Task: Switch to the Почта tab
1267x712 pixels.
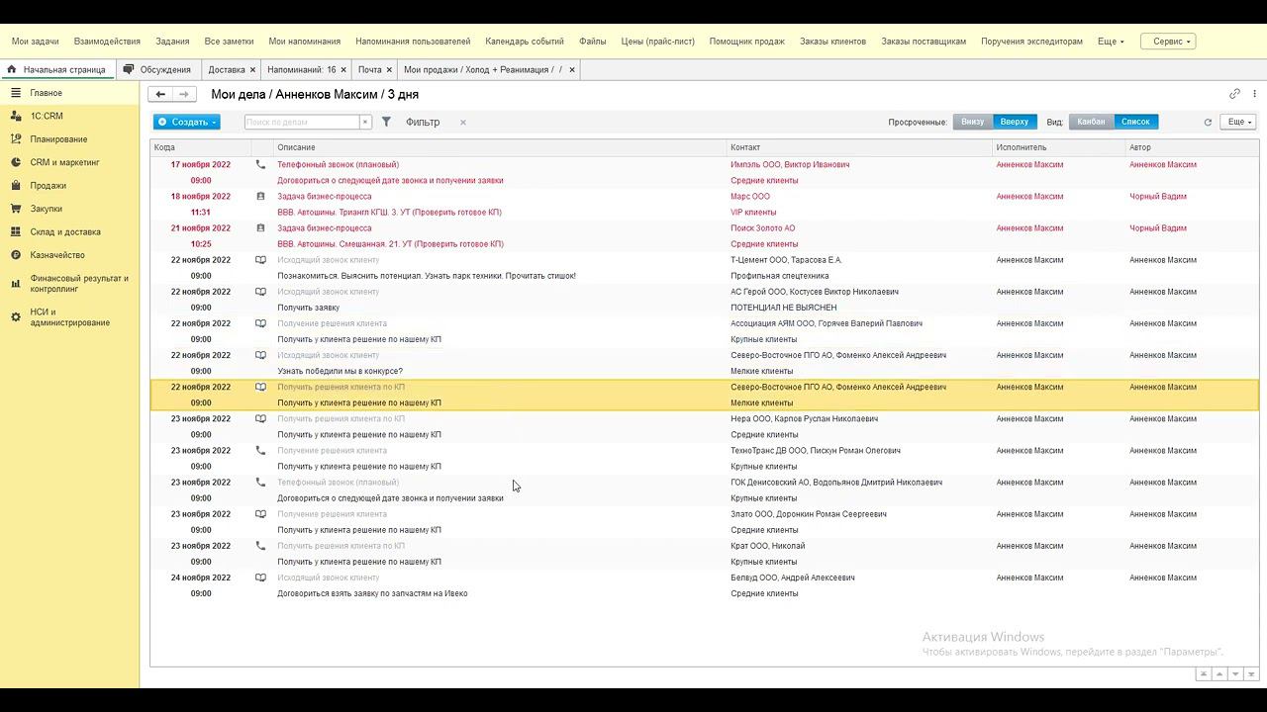Action: coord(369,69)
